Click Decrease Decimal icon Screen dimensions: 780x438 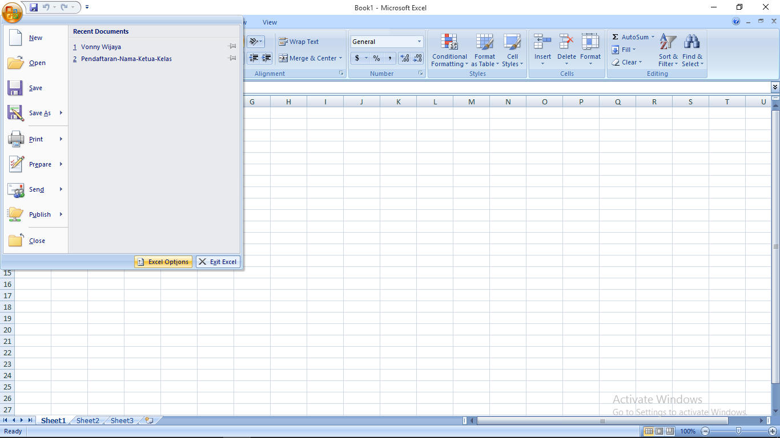417,58
